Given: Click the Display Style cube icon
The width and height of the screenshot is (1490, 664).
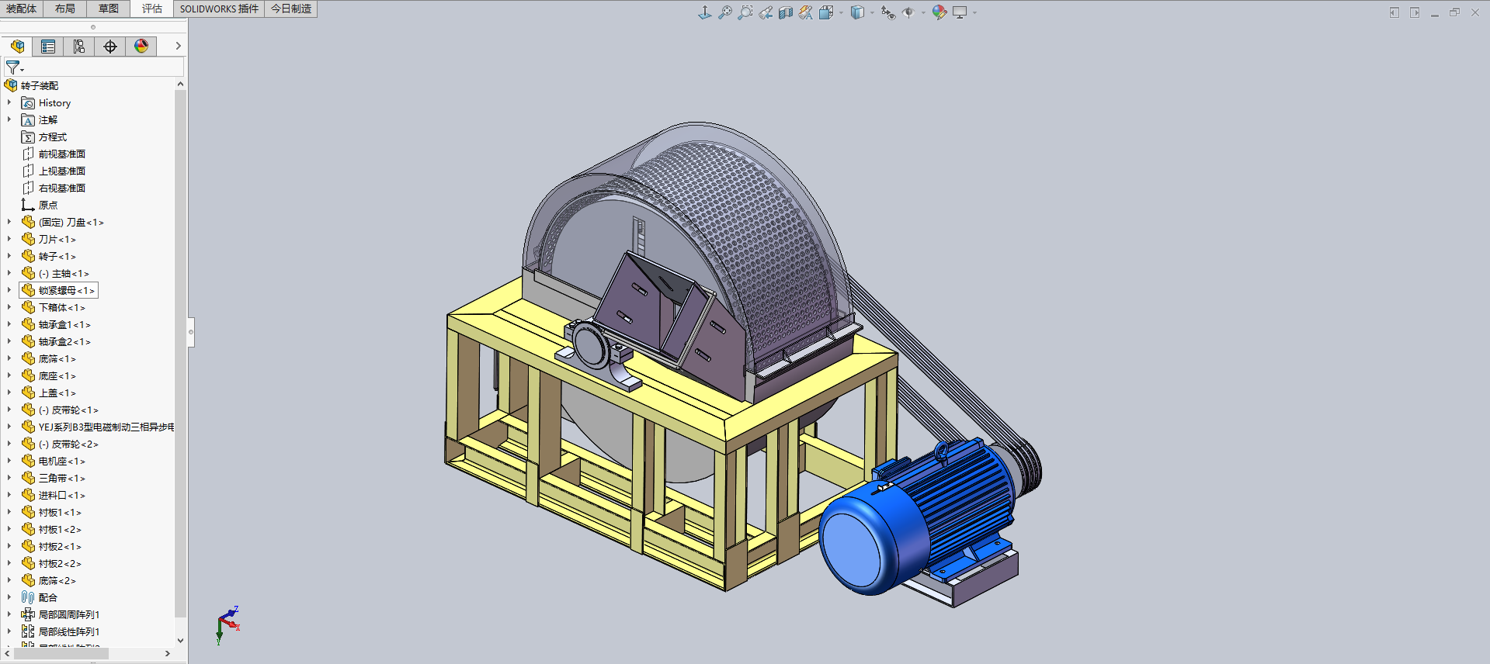Looking at the screenshot, I should (x=857, y=12).
